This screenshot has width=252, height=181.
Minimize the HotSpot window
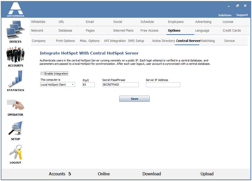[x=229, y=6]
